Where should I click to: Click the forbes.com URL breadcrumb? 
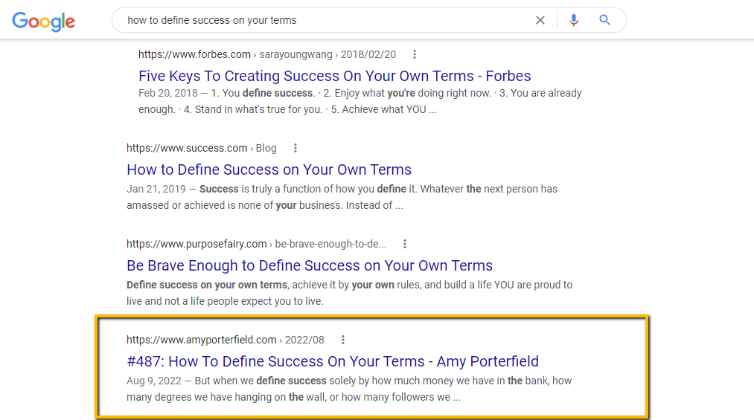click(x=267, y=55)
